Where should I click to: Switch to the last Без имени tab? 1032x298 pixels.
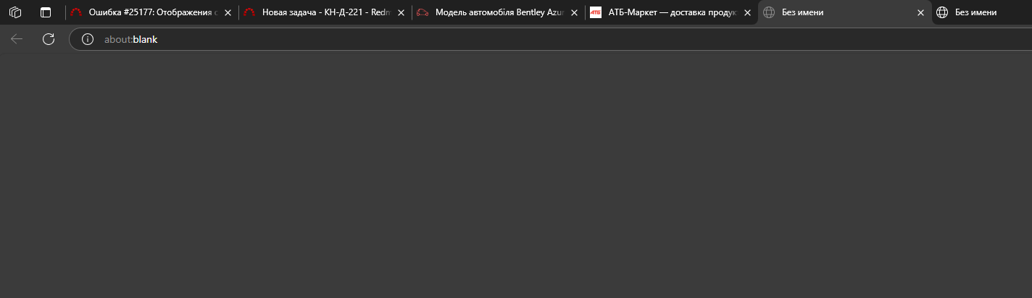(978, 12)
